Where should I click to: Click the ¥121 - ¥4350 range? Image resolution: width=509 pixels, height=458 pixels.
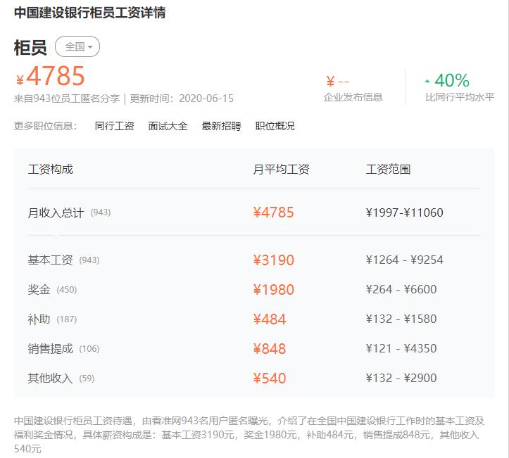(401, 348)
